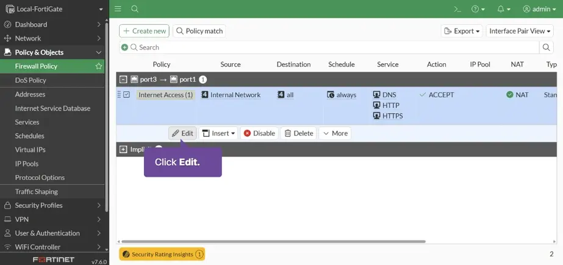Click the hamburger menu icon in header
The height and width of the screenshot is (265, 563).
118,9
